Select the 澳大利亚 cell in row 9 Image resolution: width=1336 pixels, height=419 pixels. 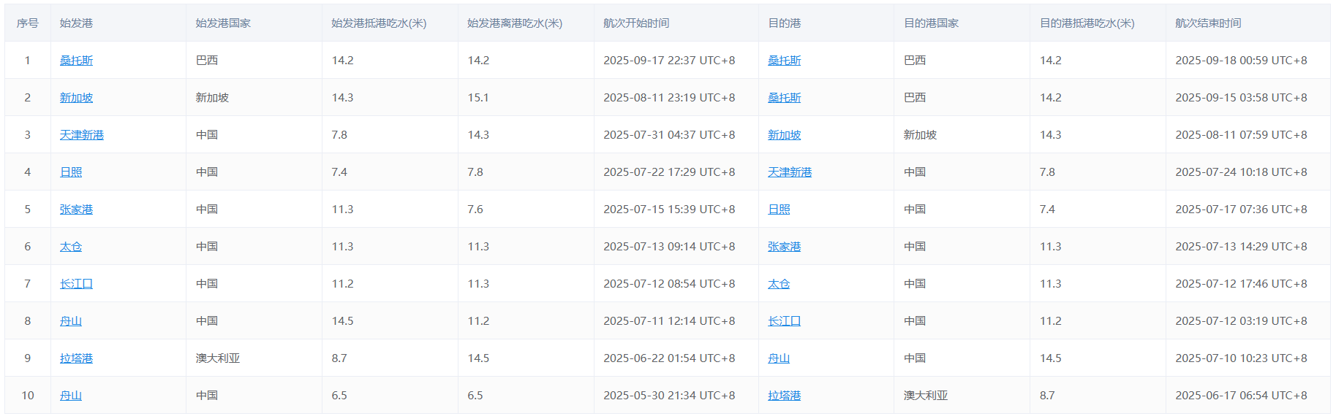[218, 358]
